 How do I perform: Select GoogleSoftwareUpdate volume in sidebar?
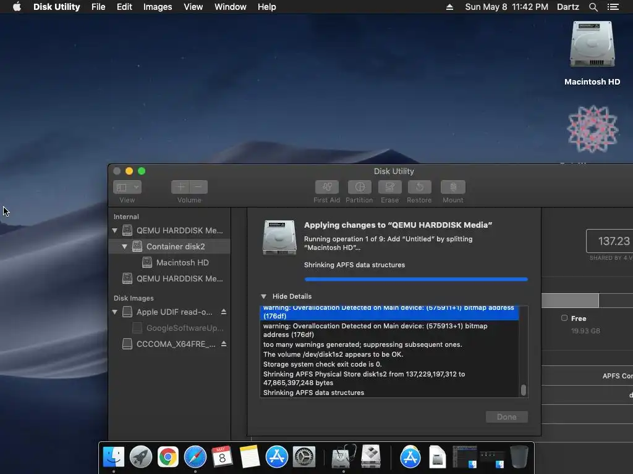coord(169,328)
